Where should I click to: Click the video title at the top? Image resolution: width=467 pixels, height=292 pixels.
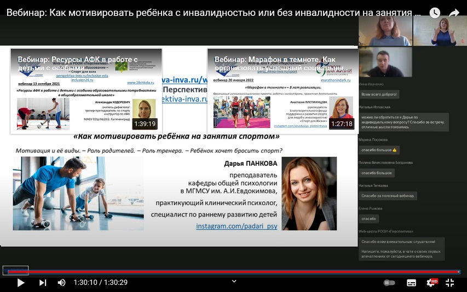tap(214, 13)
